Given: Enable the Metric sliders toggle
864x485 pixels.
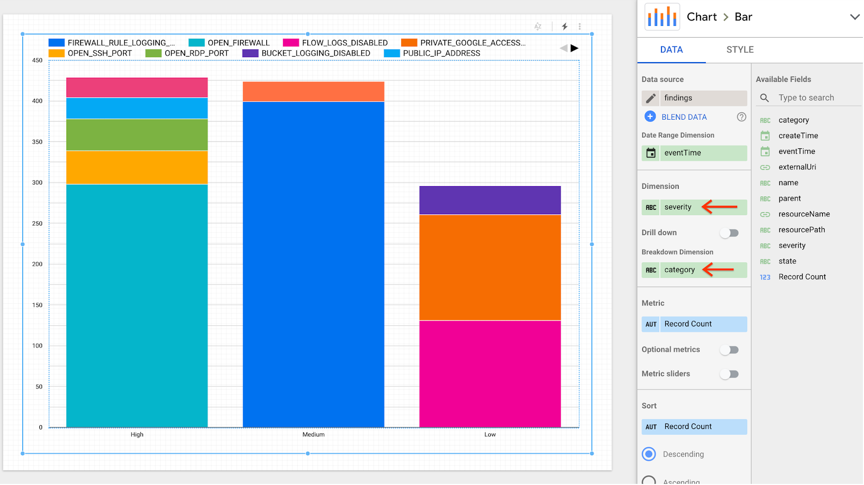Looking at the screenshot, I should 729,374.
